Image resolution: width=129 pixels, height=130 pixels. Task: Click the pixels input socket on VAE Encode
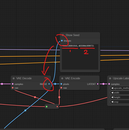pyautogui.click(x=61, y=84)
